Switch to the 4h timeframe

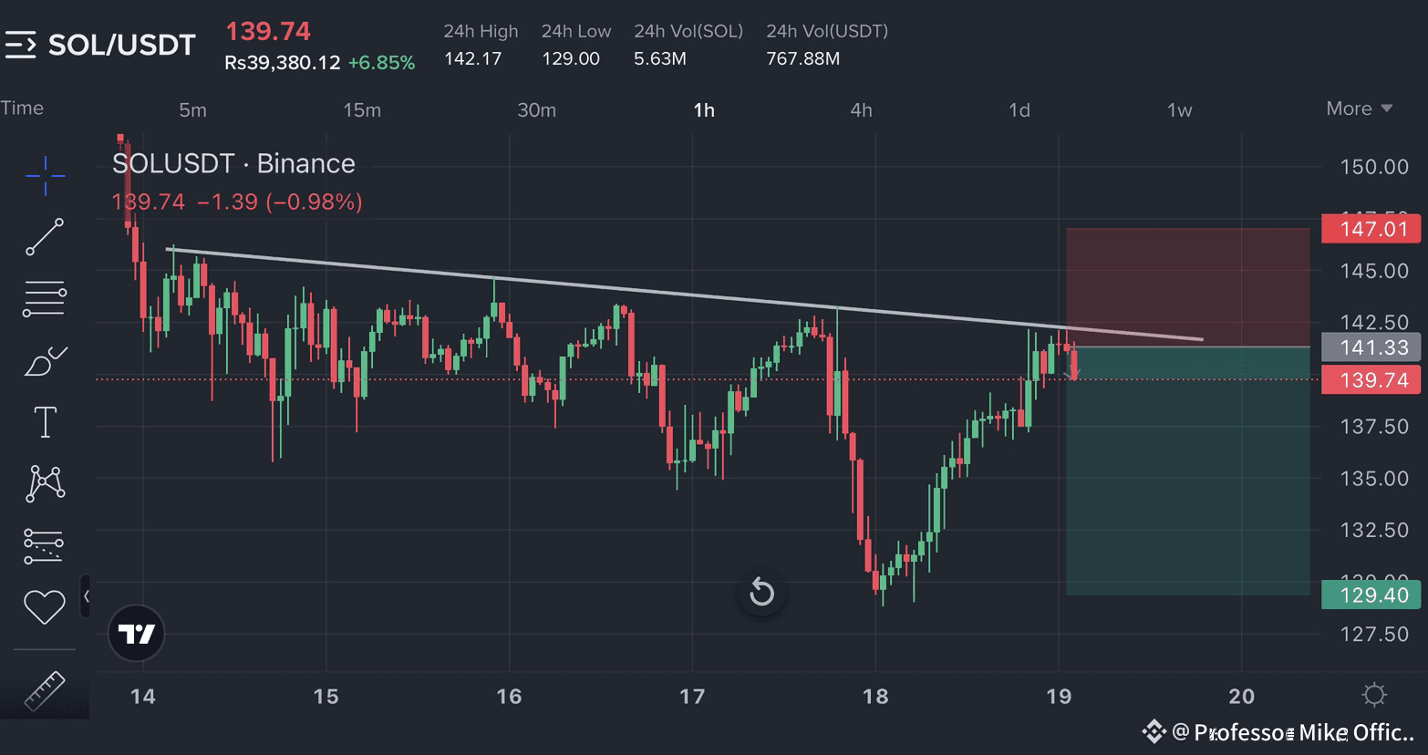point(861,110)
